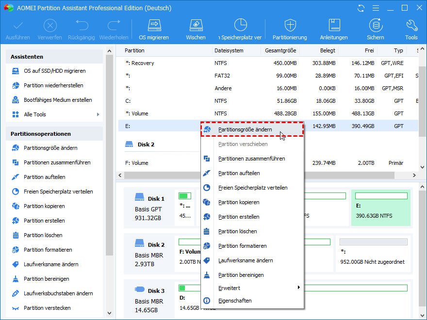Click Partition verstecken sidebar icon
The height and width of the screenshot is (320, 427).
pyautogui.click(x=16, y=308)
